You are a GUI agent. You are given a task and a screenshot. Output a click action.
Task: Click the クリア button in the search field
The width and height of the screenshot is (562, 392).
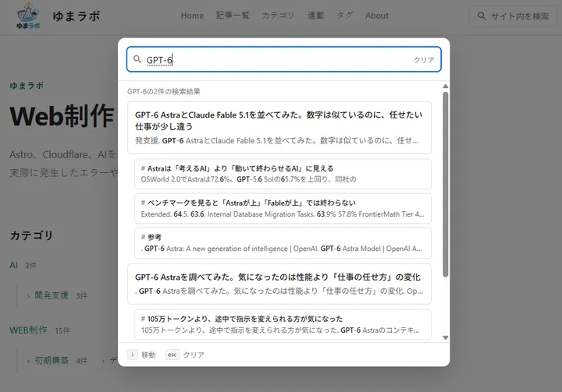pos(424,60)
